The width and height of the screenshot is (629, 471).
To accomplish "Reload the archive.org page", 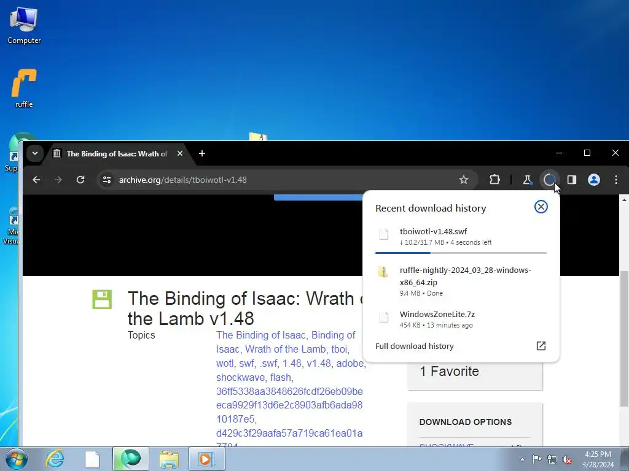I will coord(80,180).
